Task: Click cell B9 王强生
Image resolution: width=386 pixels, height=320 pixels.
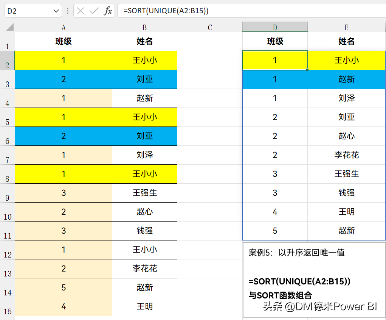Action: 144,193
